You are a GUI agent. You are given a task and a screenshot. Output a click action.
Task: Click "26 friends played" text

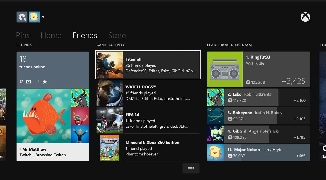coord(141,65)
